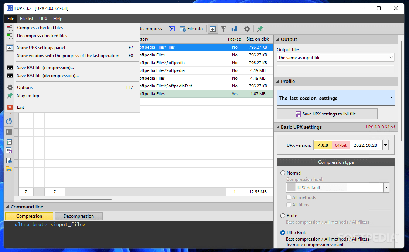This screenshot has height=252, width=409.
Task: Tick the All filters checkbox
Action: pos(289,205)
